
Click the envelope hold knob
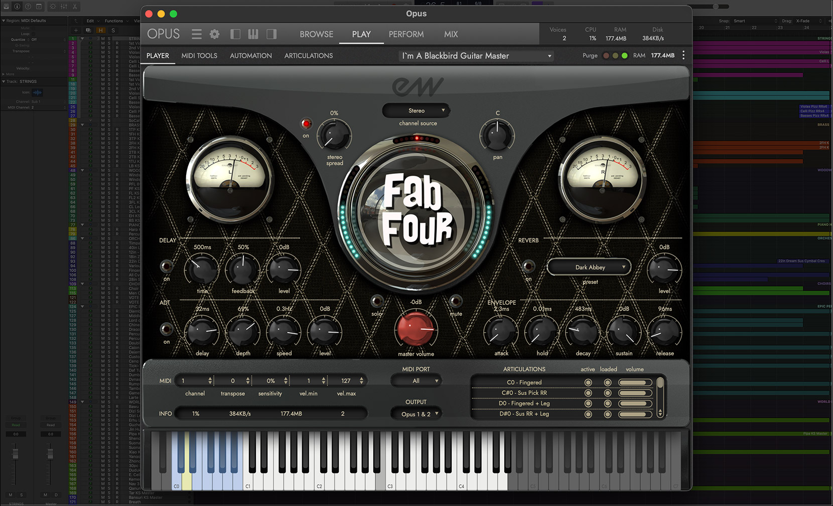coord(542,332)
